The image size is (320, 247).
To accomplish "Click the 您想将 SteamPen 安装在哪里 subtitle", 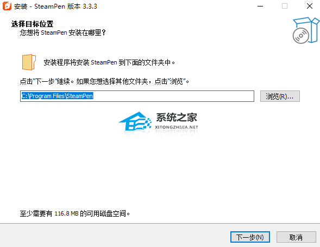I will tap(63, 32).
